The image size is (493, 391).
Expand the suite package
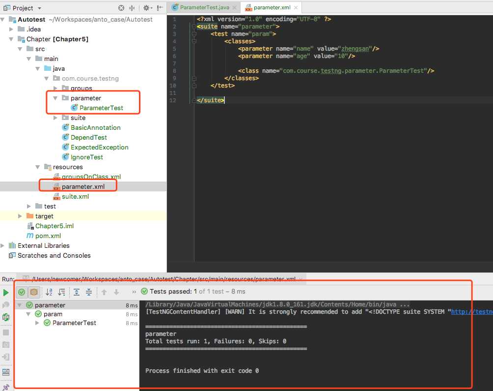coord(55,118)
